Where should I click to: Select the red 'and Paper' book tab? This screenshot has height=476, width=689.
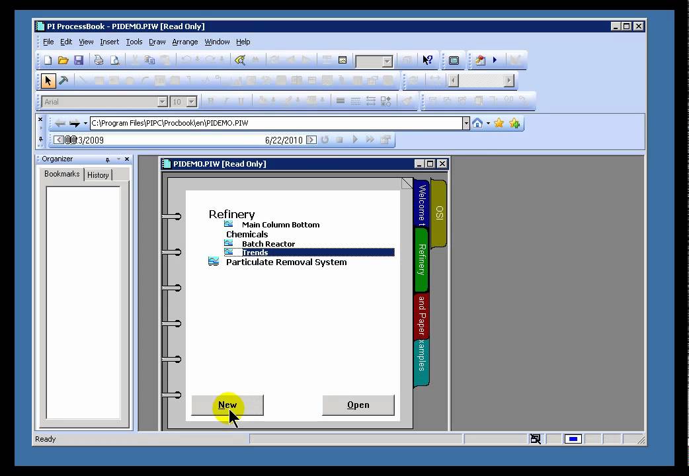[x=421, y=315]
